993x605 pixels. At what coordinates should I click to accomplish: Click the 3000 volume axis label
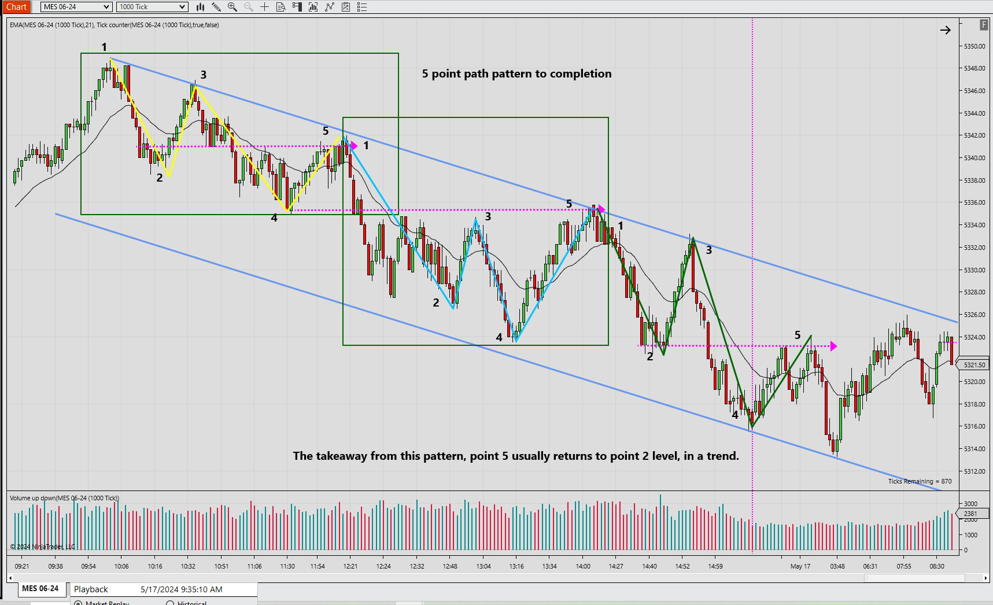point(970,504)
